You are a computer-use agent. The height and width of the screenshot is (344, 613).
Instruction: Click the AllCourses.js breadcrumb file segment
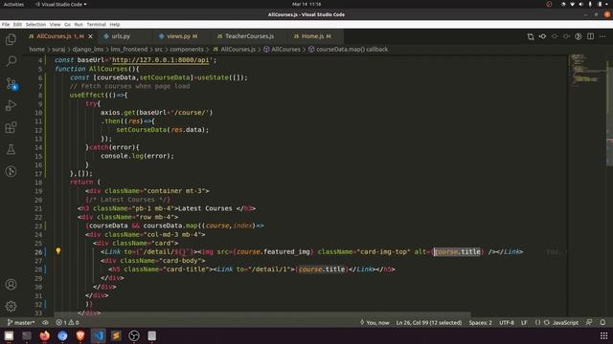(234, 49)
